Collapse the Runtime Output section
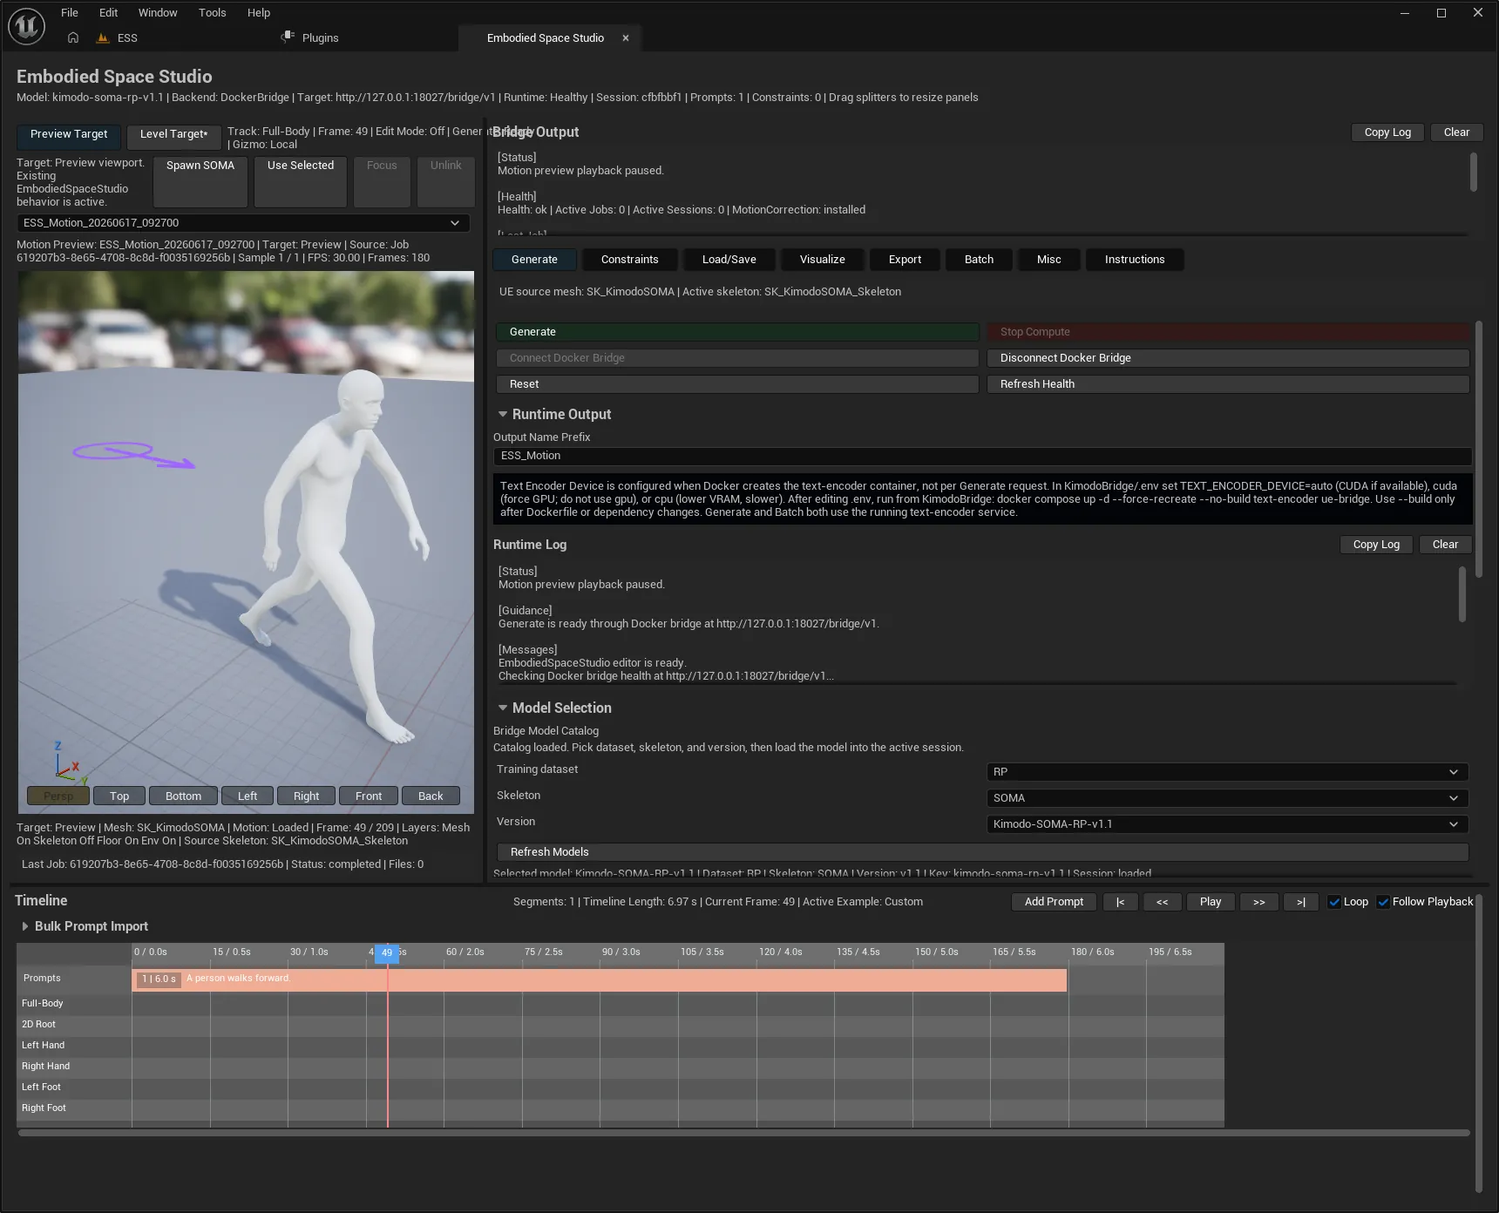Screen dimensions: 1499x1213 (x=503, y=414)
